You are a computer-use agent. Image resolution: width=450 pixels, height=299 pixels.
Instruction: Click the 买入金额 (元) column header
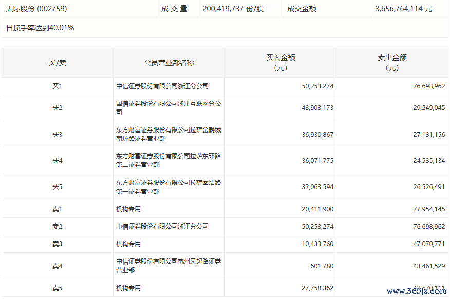click(280, 63)
